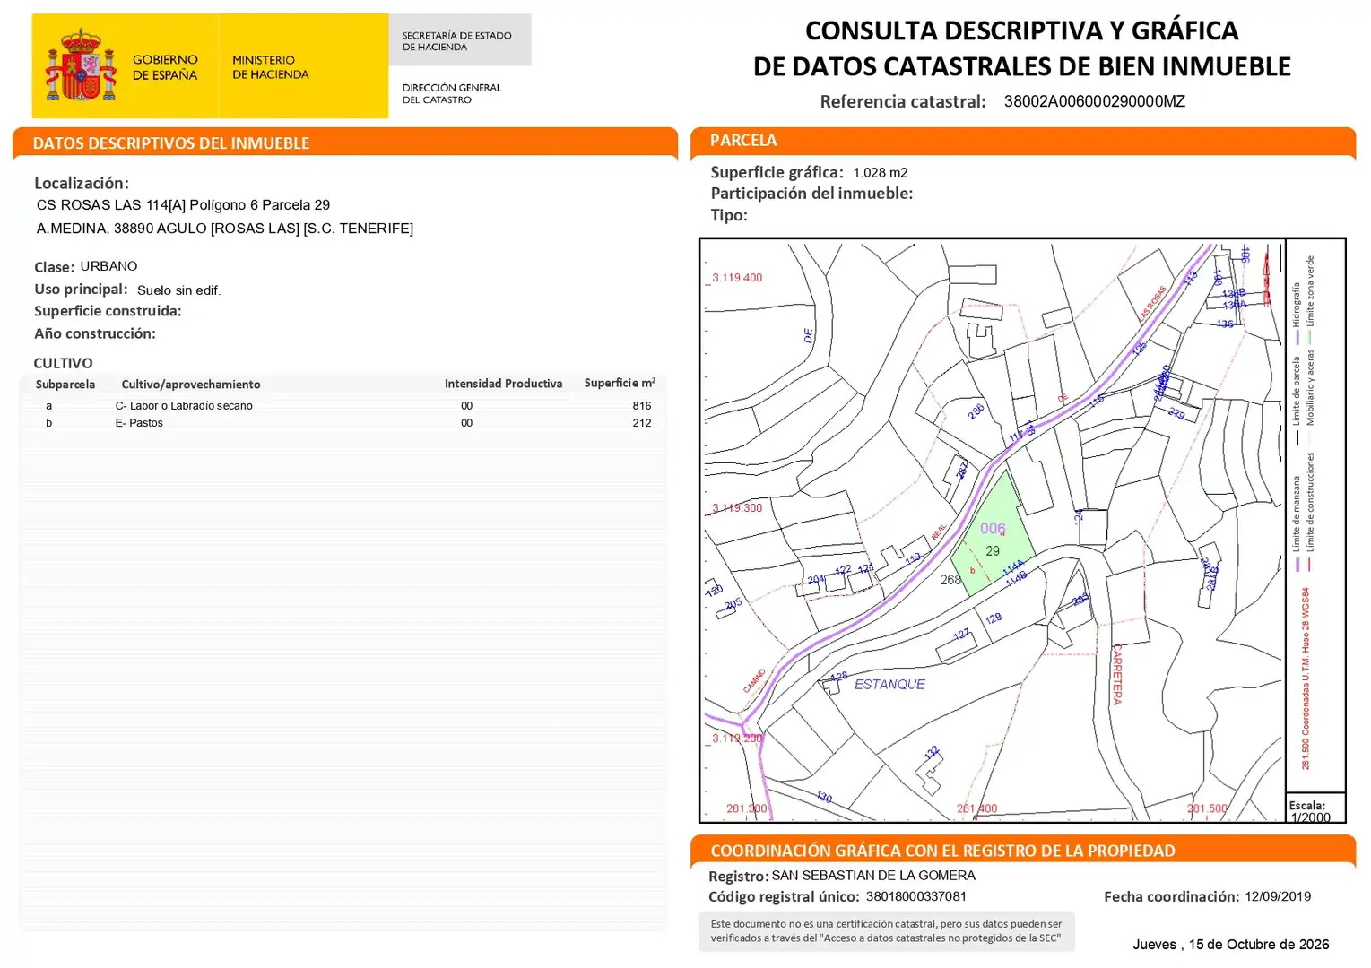Click the date "Jueves , 15 de Octubre de 2026"
Viewport: 1371px width, 968px height.
1230,945
